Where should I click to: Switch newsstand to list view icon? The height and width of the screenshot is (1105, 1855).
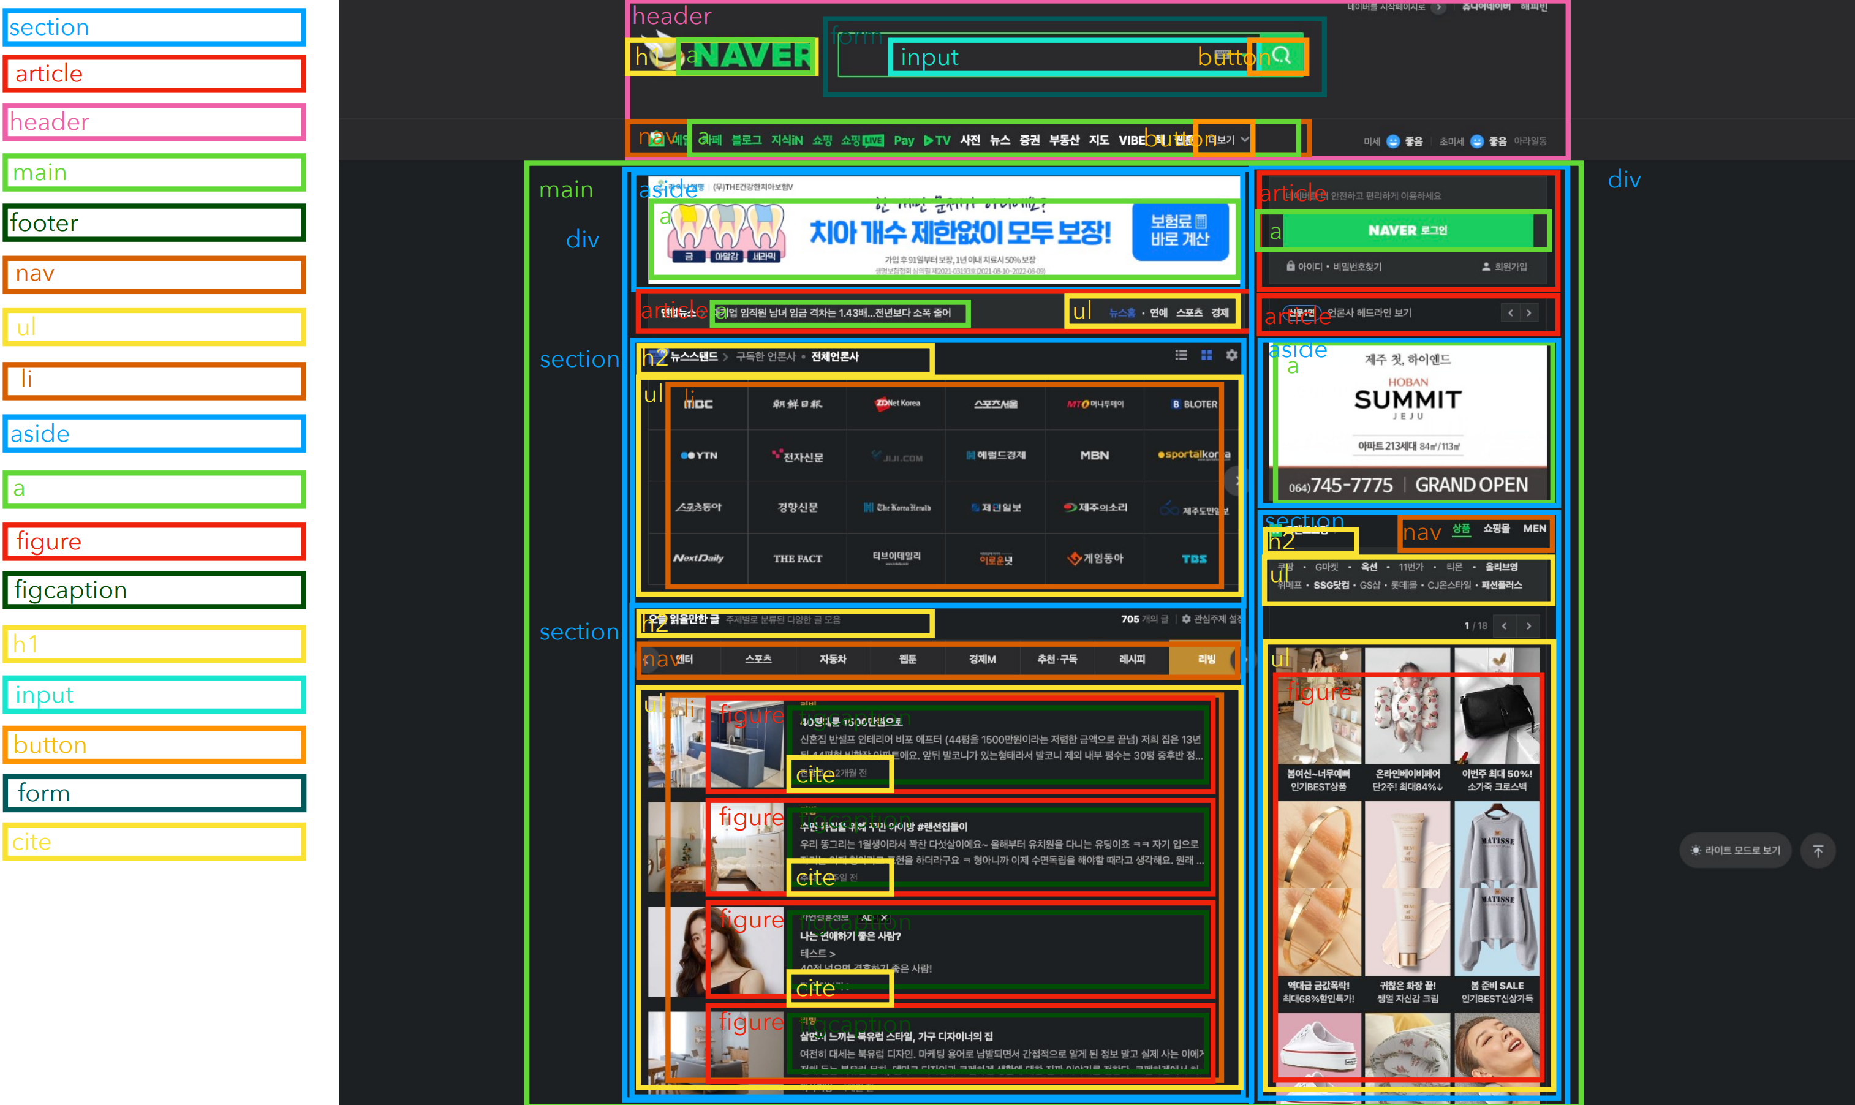coord(1181,355)
